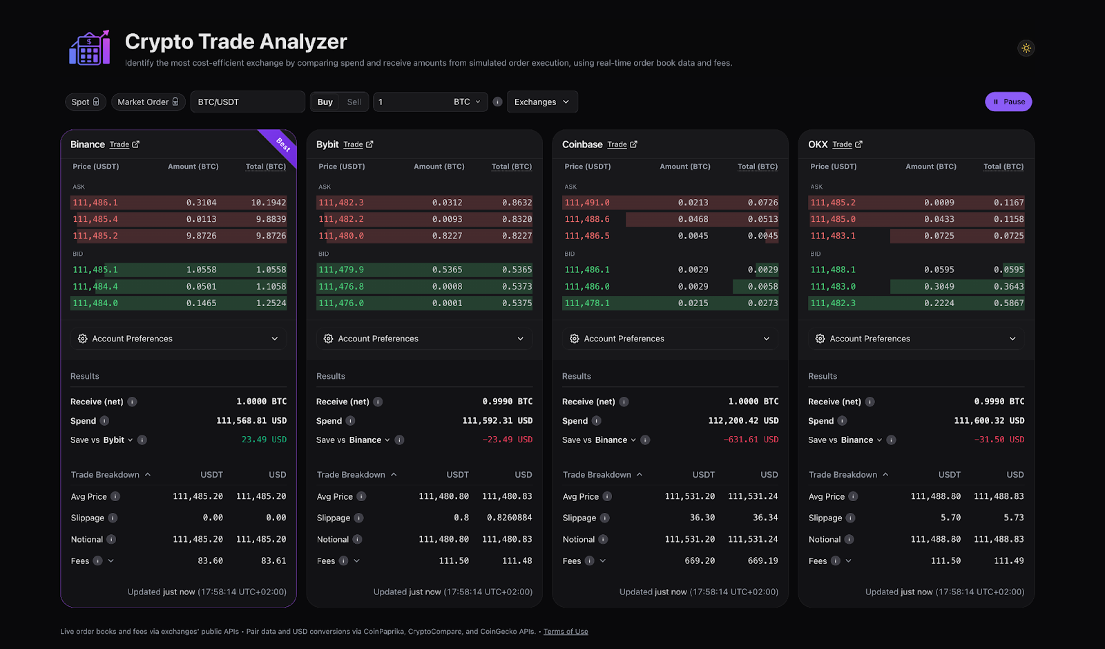Viewport: 1105px width, 649px height.
Task: Collapse Coinbase Trade Breakdown section
Action: click(603, 475)
